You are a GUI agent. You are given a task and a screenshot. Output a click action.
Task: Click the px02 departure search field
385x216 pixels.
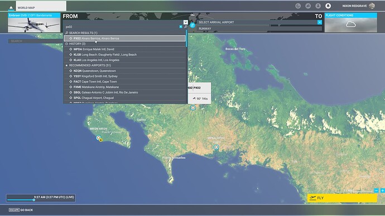point(122,27)
